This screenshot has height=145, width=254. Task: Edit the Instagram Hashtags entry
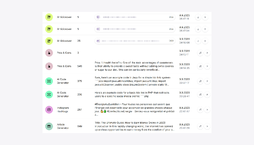[x=200, y=109]
